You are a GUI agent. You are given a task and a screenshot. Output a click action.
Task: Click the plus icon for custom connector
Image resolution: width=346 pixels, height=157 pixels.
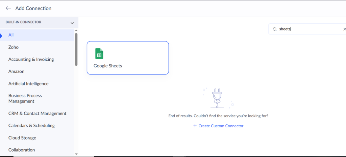click(x=195, y=126)
